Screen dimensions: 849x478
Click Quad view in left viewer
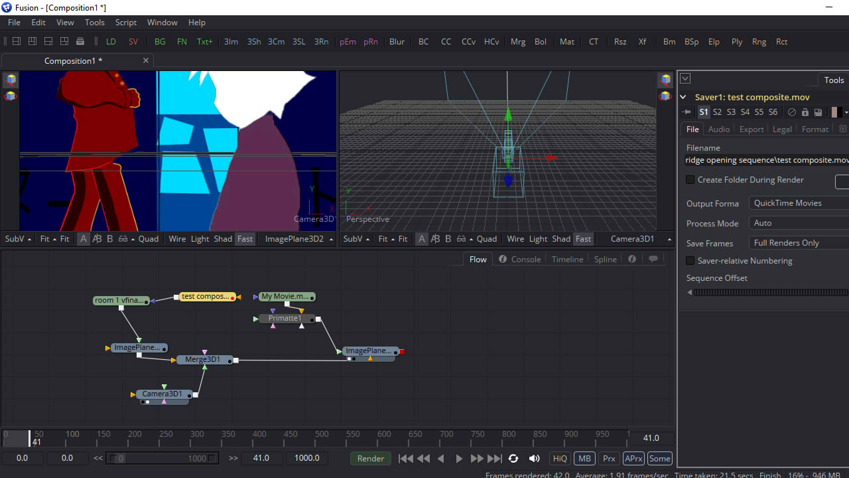coord(149,239)
